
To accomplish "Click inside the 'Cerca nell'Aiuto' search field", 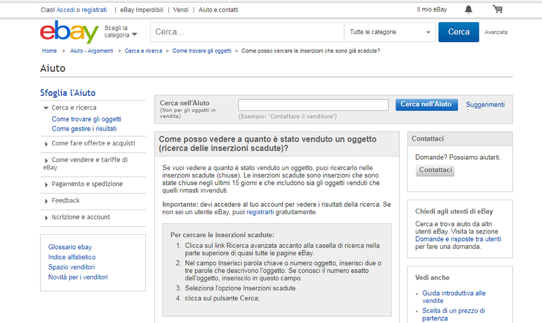I will coord(313,105).
